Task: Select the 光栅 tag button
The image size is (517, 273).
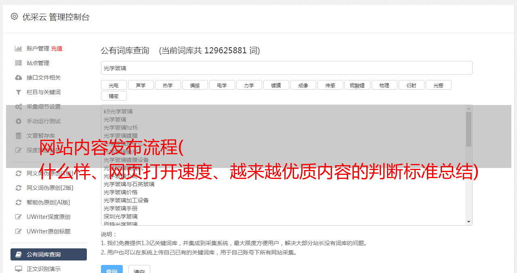Action: pyautogui.click(x=439, y=85)
